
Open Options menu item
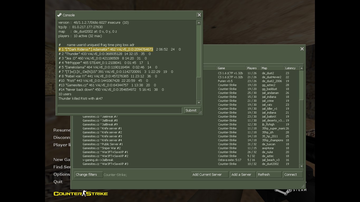coord(62,174)
